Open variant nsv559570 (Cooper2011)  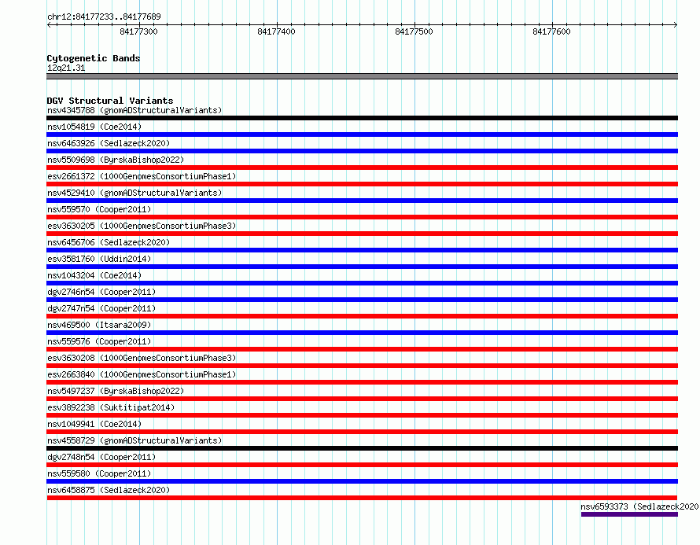[99, 209]
